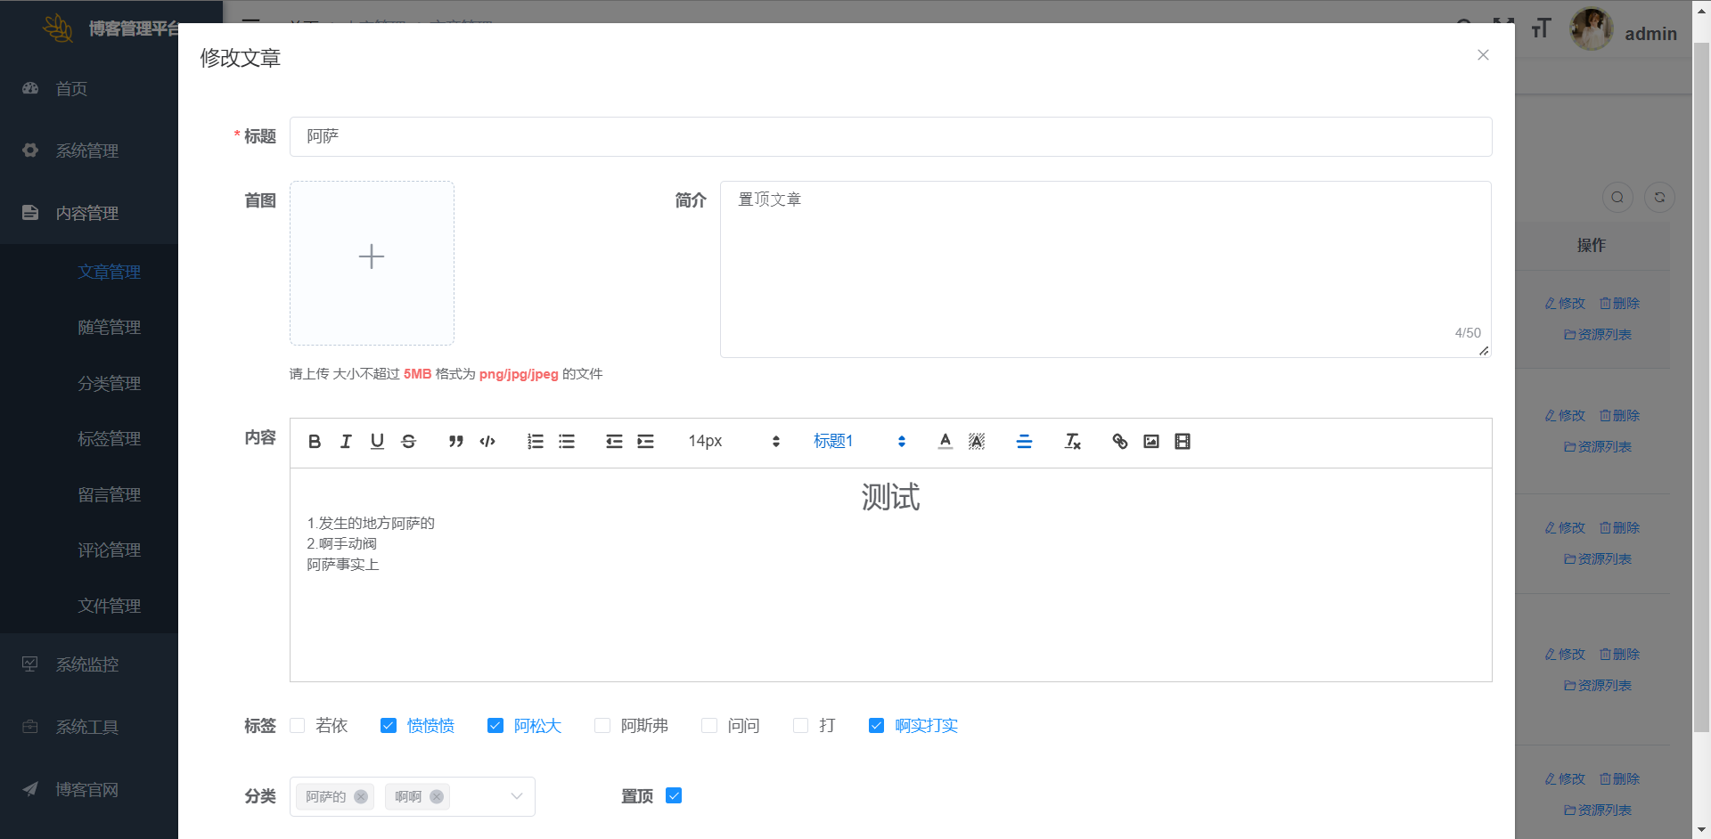The height and width of the screenshot is (839, 1711).
Task: Apply bullet list formatting
Action: point(567,442)
